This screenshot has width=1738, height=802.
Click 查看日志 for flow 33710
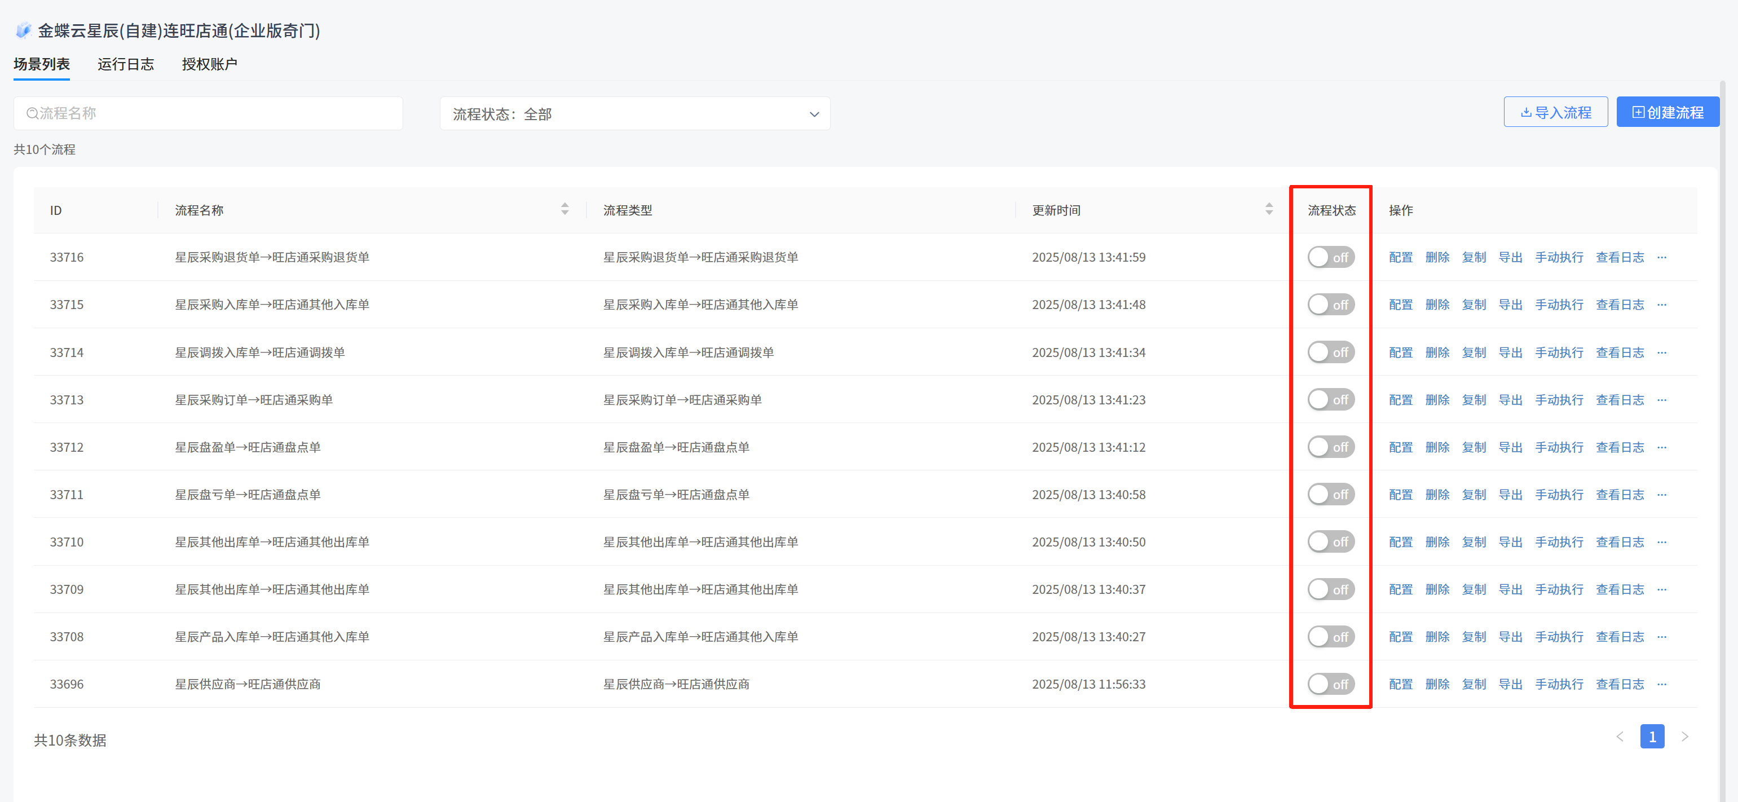(x=1619, y=541)
